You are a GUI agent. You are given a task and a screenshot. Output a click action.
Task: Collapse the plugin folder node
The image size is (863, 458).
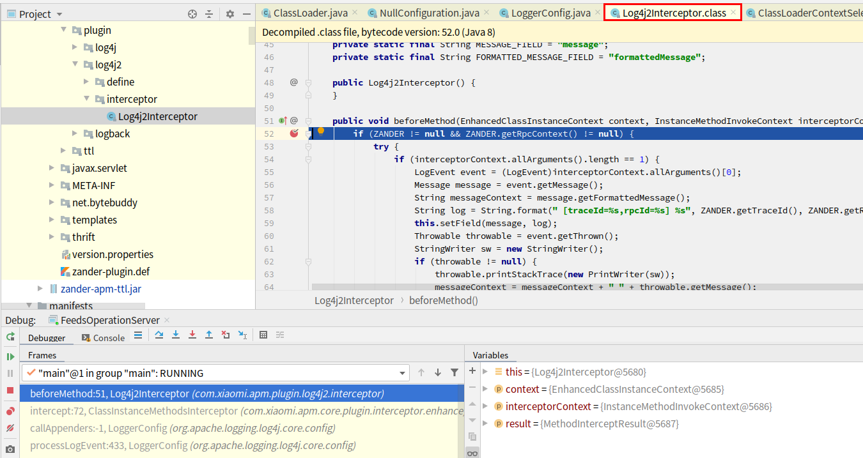point(63,30)
